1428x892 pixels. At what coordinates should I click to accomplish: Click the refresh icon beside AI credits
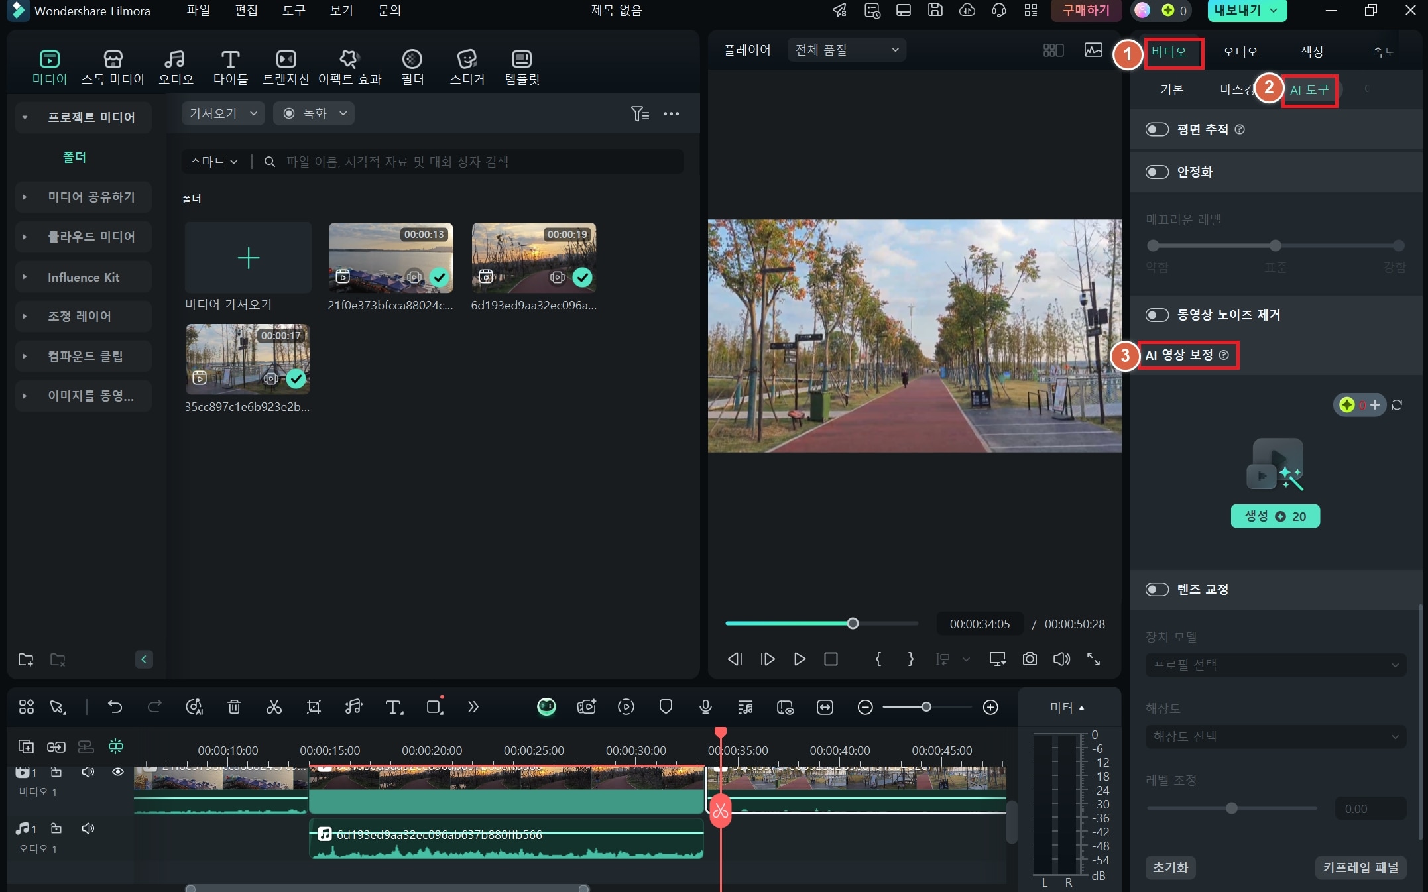pyautogui.click(x=1397, y=405)
